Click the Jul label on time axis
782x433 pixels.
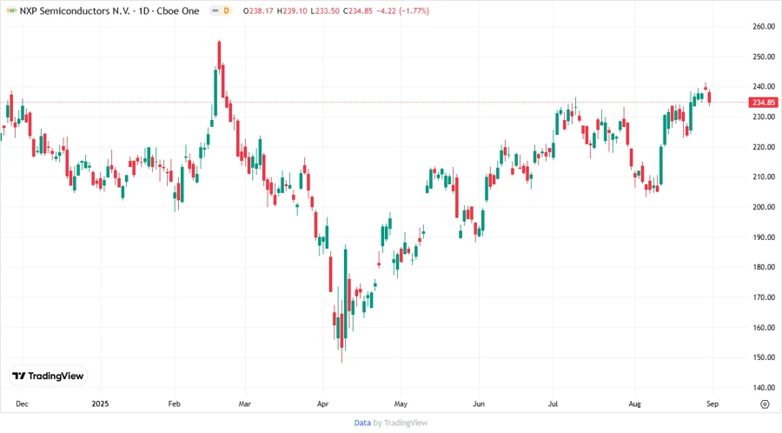coord(553,404)
